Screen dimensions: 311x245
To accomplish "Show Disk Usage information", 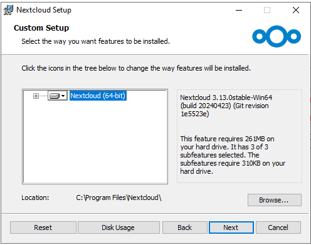I will [119, 227].
